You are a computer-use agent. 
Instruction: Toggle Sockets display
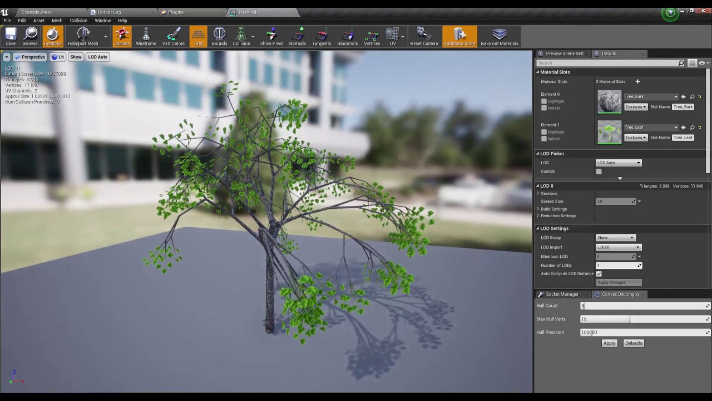click(x=122, y=37)
